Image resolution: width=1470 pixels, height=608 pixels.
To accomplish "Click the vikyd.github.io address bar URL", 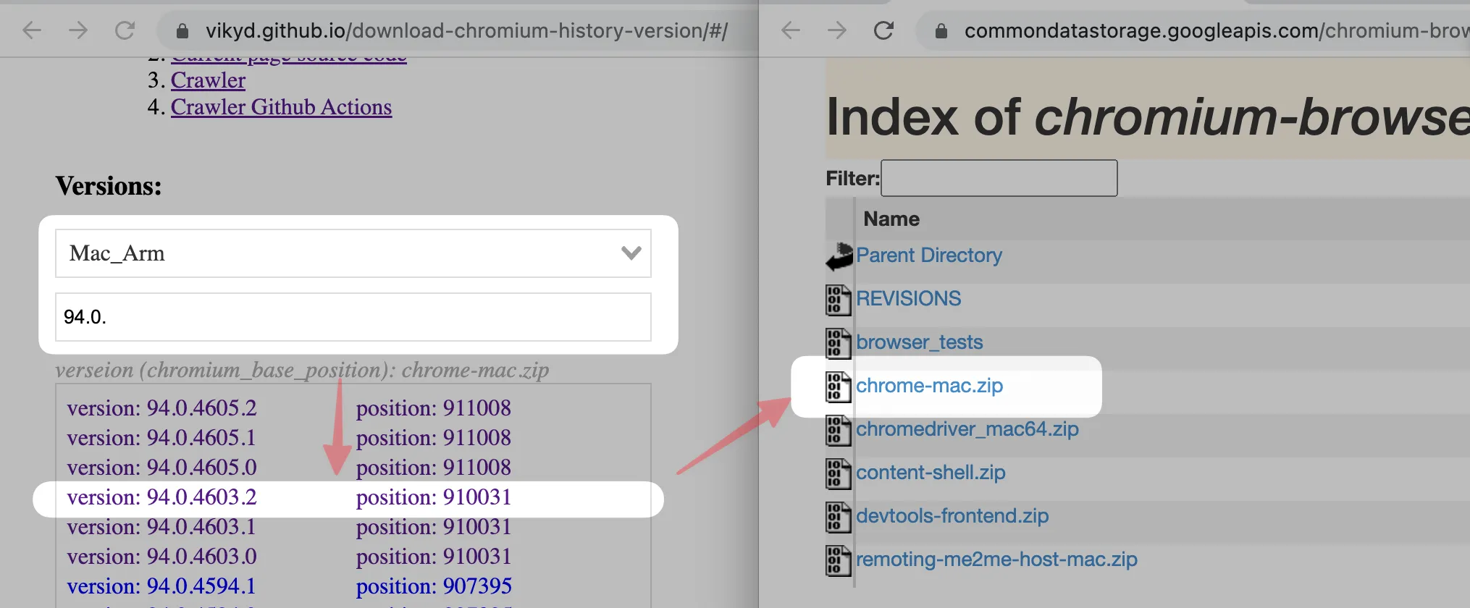I will [x=466, y=30].
